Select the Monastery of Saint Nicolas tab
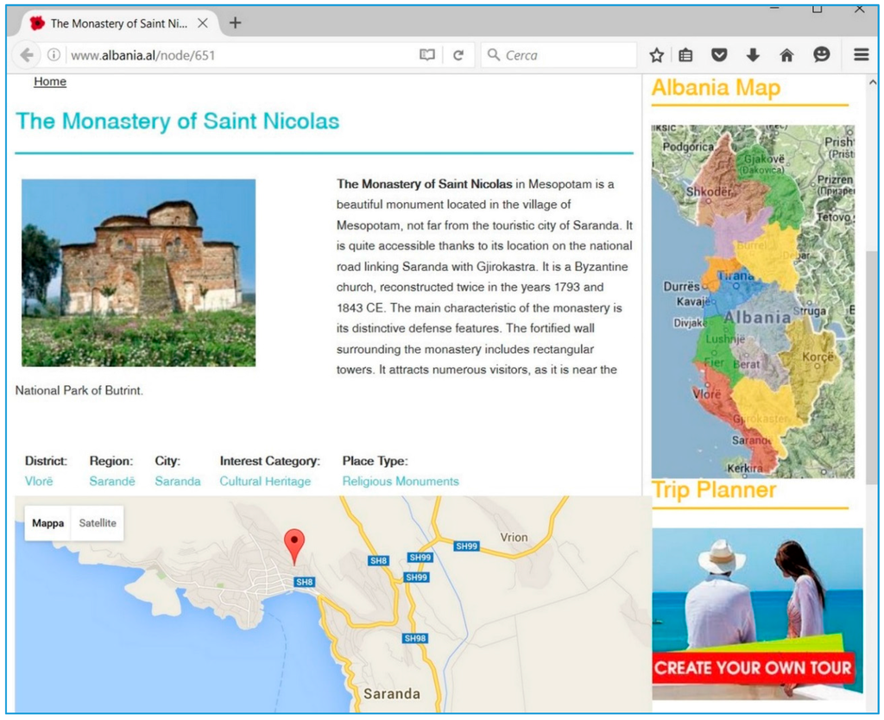Viewport: 884px width, 720px height. click(x=112, y=23)
